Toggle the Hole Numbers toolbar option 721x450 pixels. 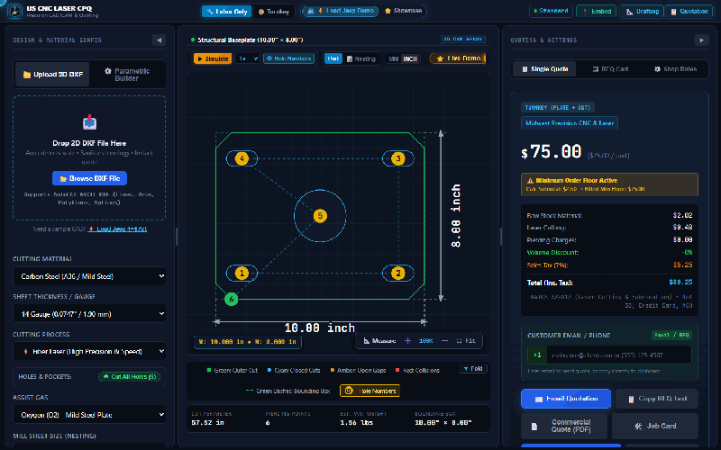(x=288, y=58)
